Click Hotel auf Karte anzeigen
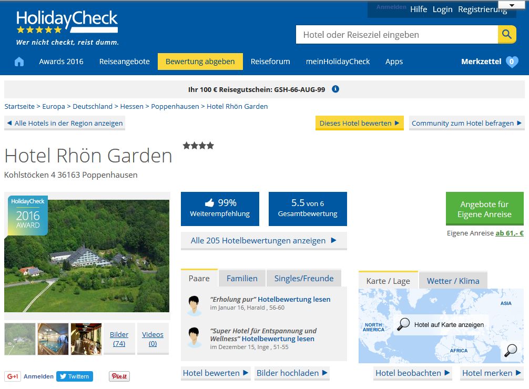Image resolution: width=529 pixels, height=389 pixels. coord(441,324)
